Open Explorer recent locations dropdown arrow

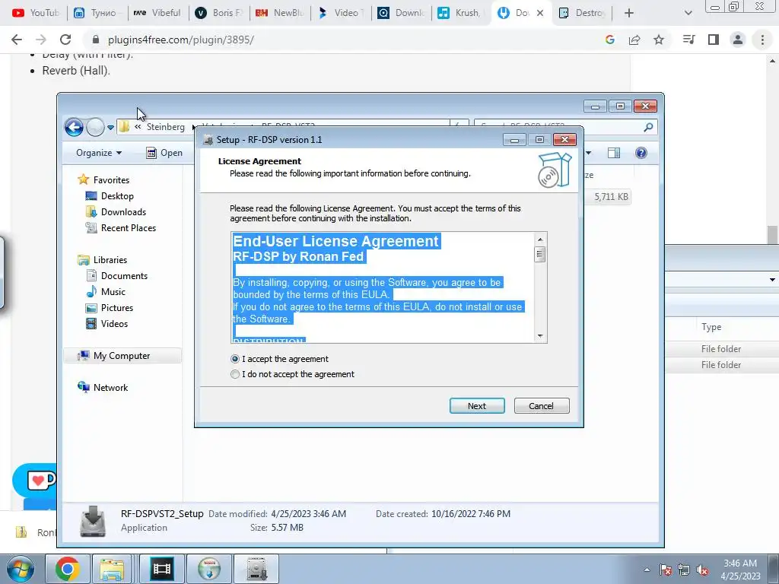111,128
